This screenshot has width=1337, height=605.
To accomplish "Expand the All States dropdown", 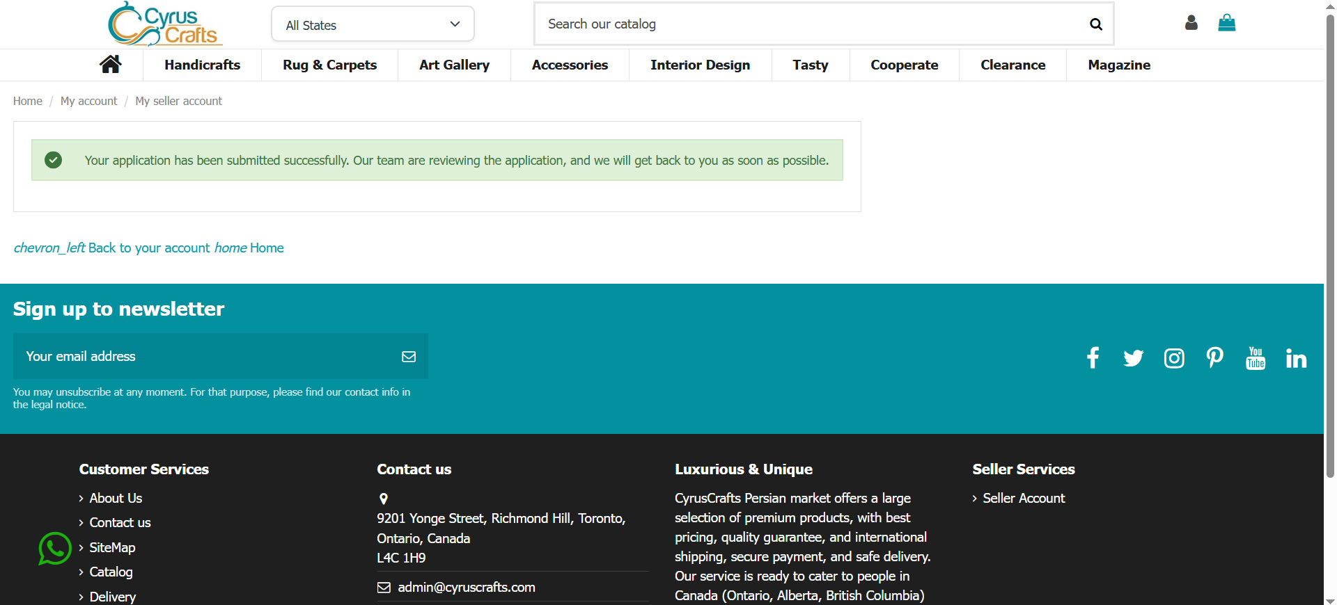I will click(x=373, y=25).
